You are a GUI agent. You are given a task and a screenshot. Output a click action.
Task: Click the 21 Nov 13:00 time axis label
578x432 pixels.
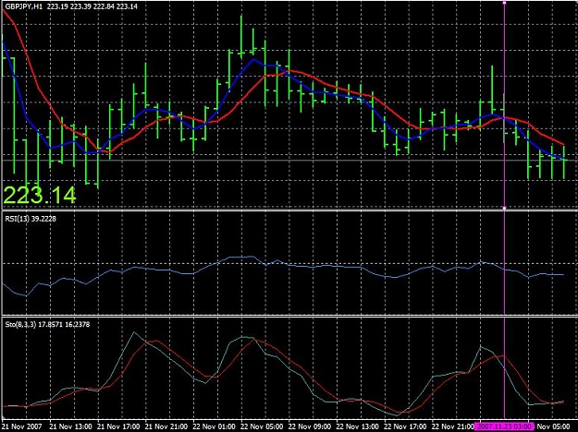pos(70,426)
